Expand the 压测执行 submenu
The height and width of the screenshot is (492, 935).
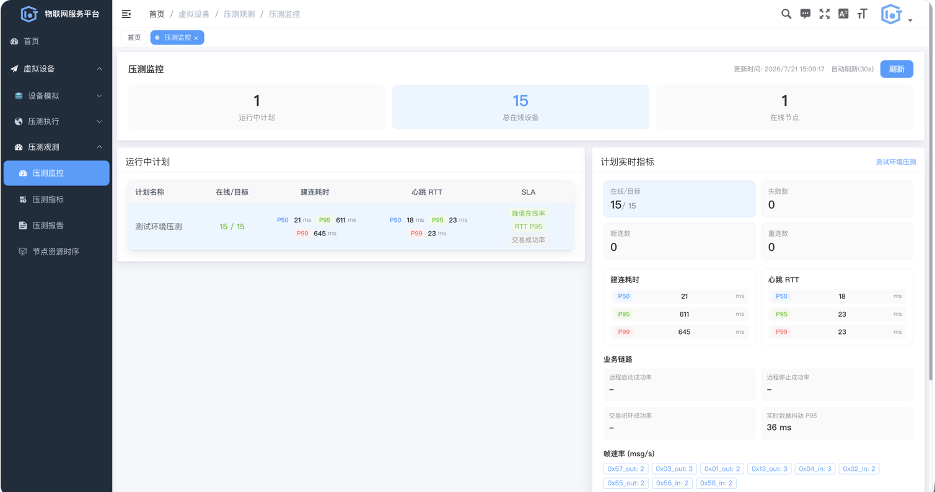point(56,121)
